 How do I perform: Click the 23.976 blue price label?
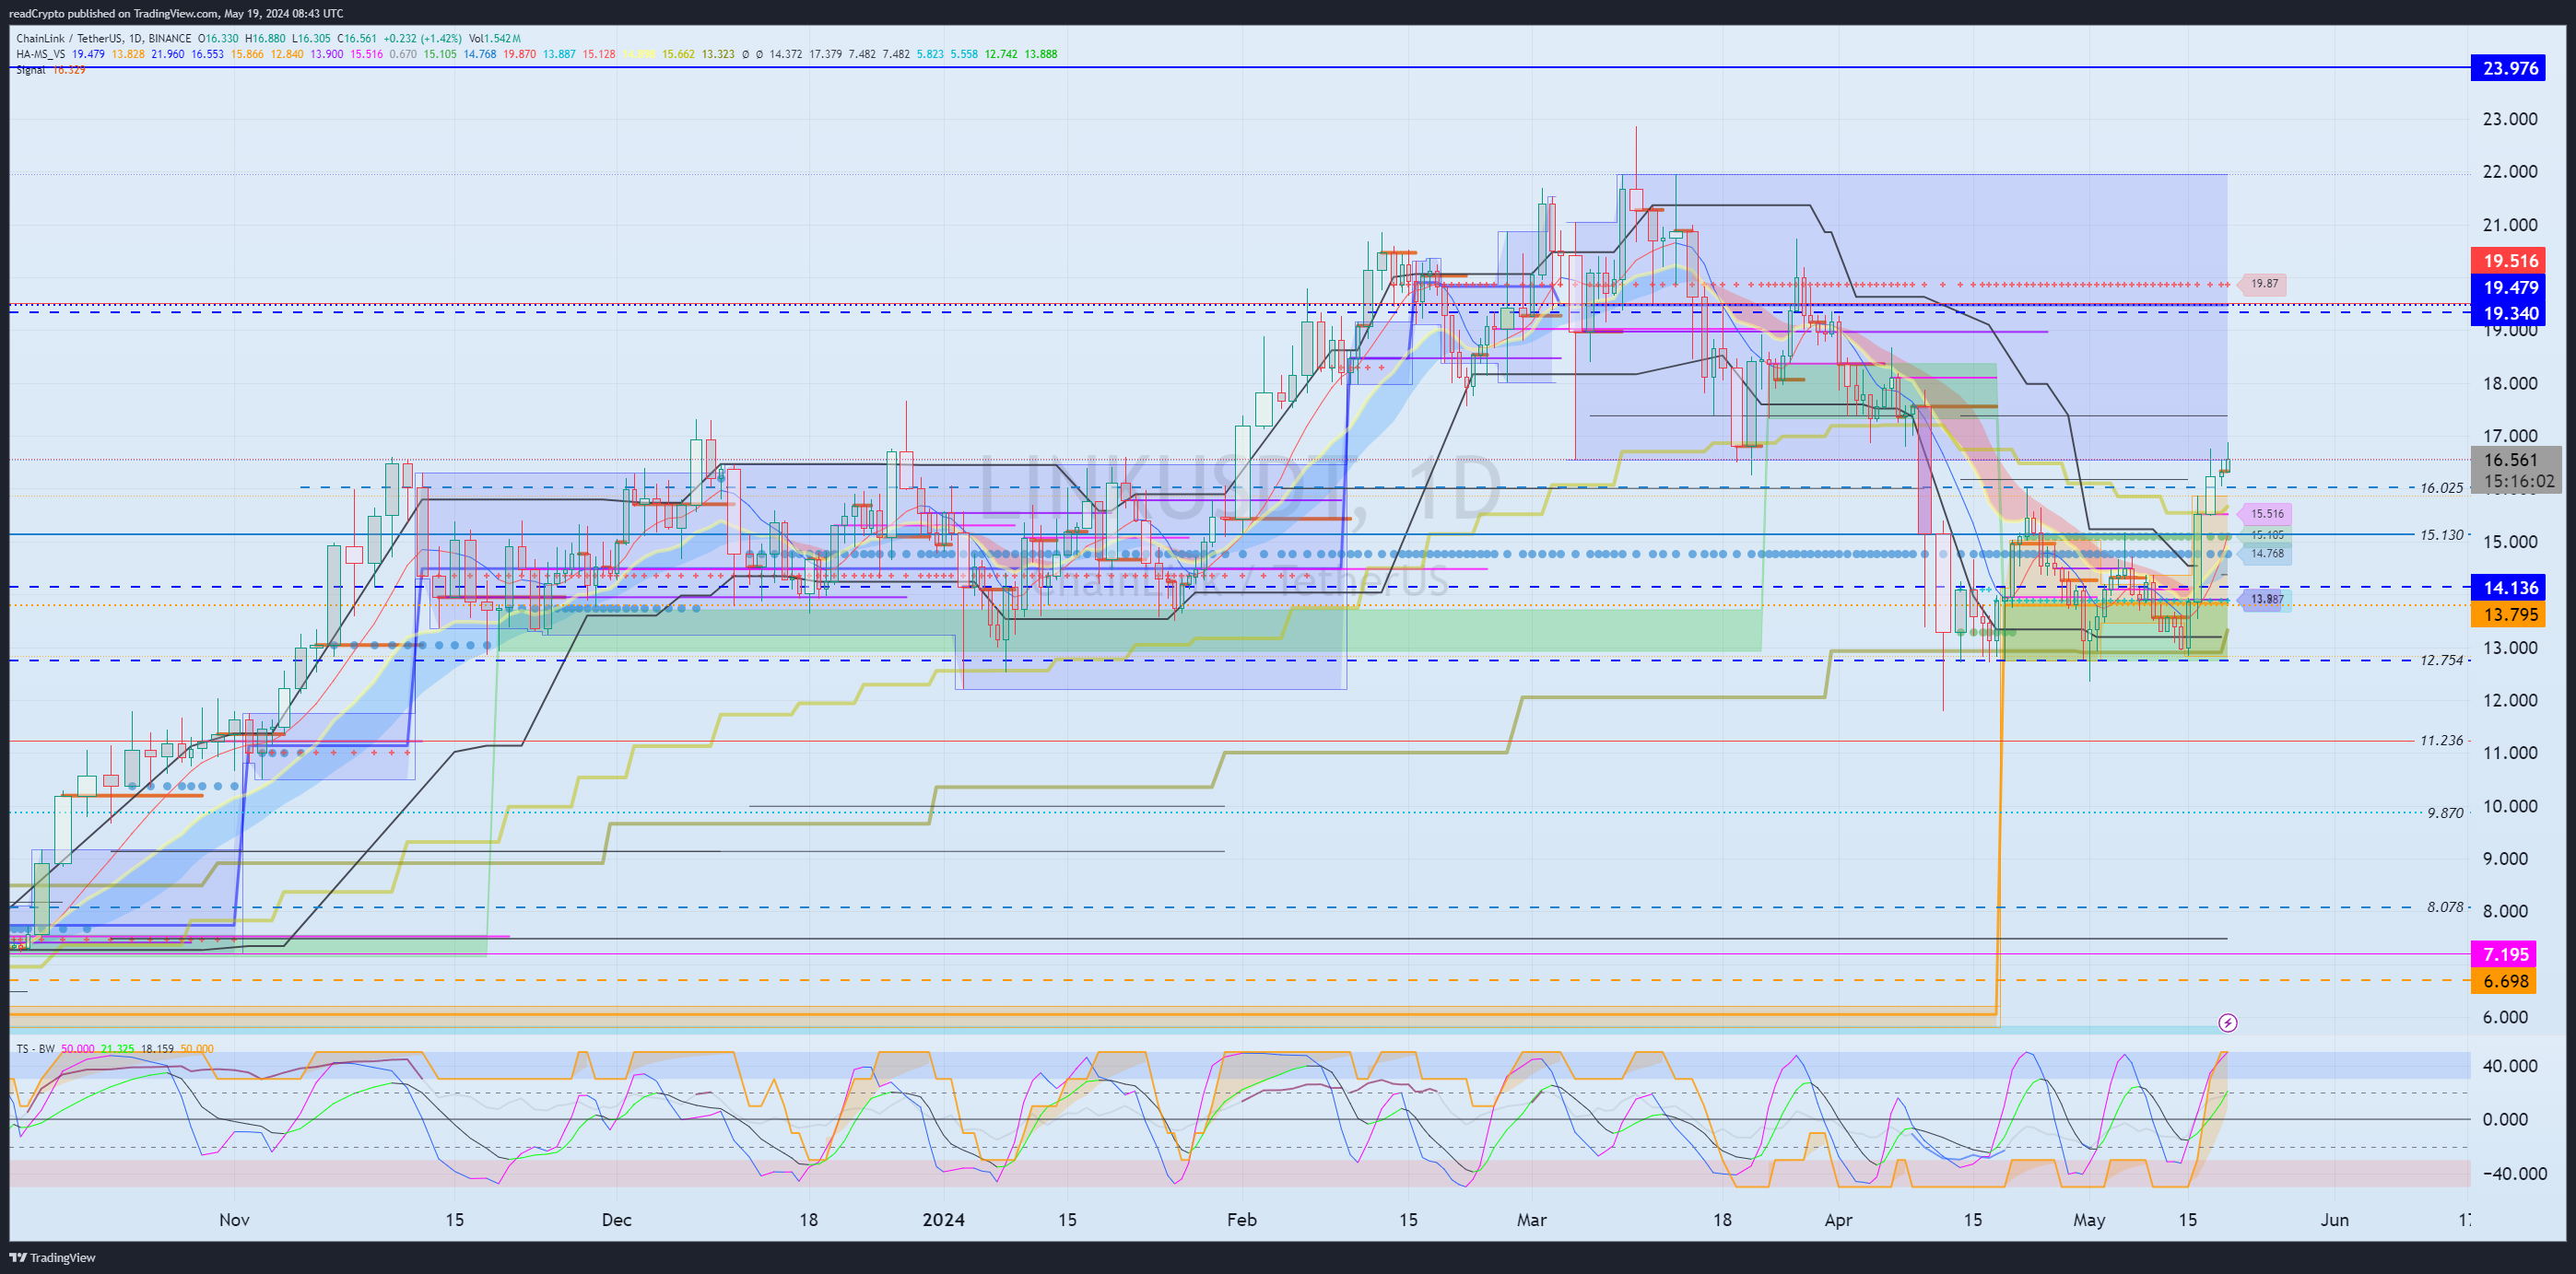click(x=2510, y=68)
